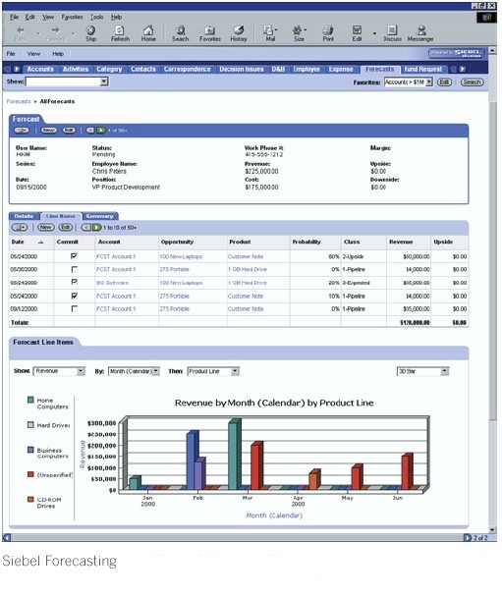Toggle Commit for 05/24/2000 275 Portable row
The height and width of the screenshot is (597, 502).
[75, 296]
